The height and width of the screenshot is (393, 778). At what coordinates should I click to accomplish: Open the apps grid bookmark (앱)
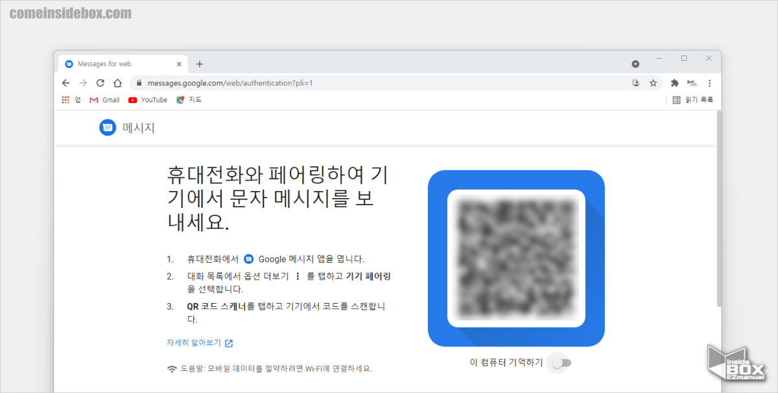pos(71,100)
